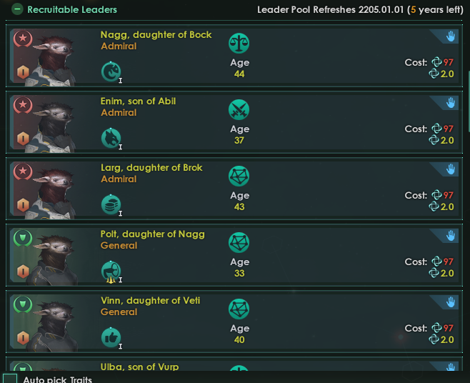Recruit Nagg using the hand icon
The image size is (470, 383).
click(x=451, y=36)
